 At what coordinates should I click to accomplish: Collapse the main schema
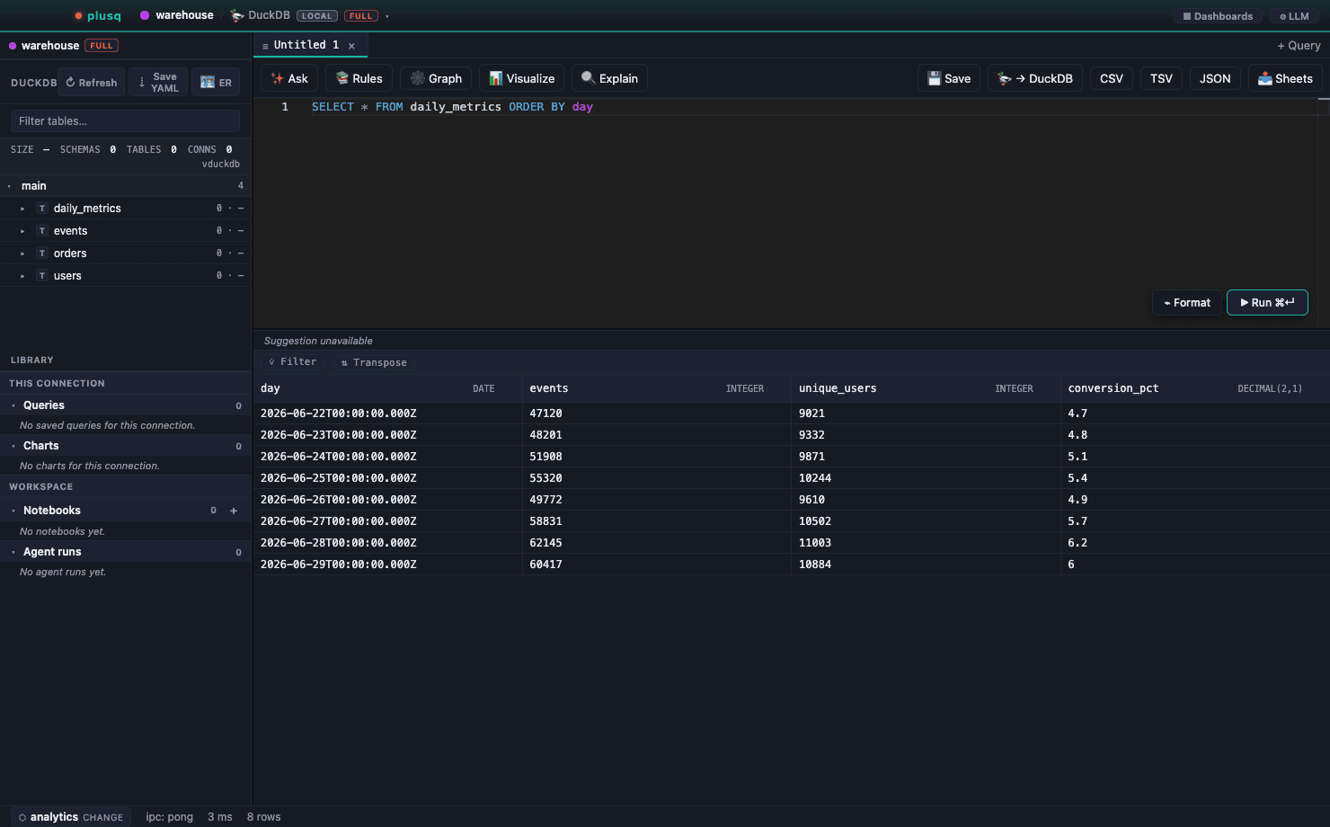pos(10,186)
